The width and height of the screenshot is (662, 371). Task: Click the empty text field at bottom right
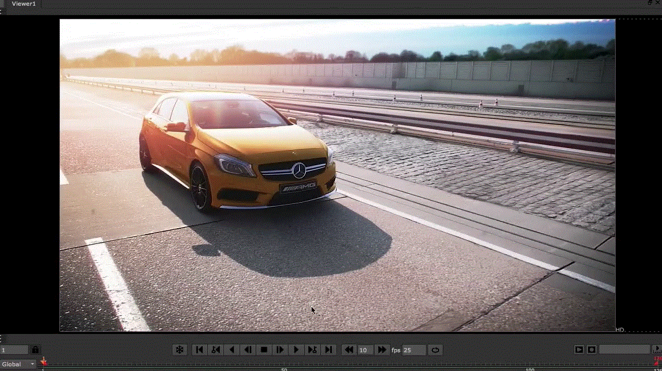[x=624, y=350]
